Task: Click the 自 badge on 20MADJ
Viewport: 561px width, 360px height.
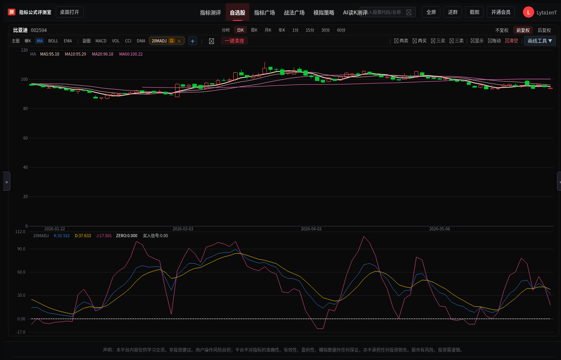Action: [172, 41]
